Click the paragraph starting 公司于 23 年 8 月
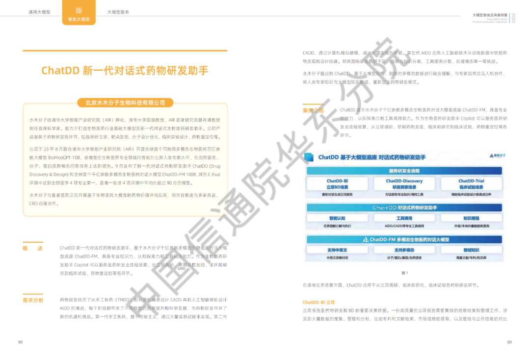The image size is (530, 359). pos(125,166)
